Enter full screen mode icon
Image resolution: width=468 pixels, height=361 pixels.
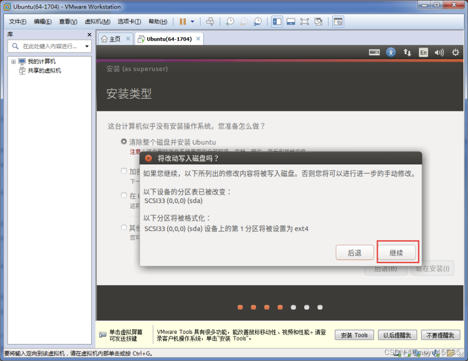305,22
